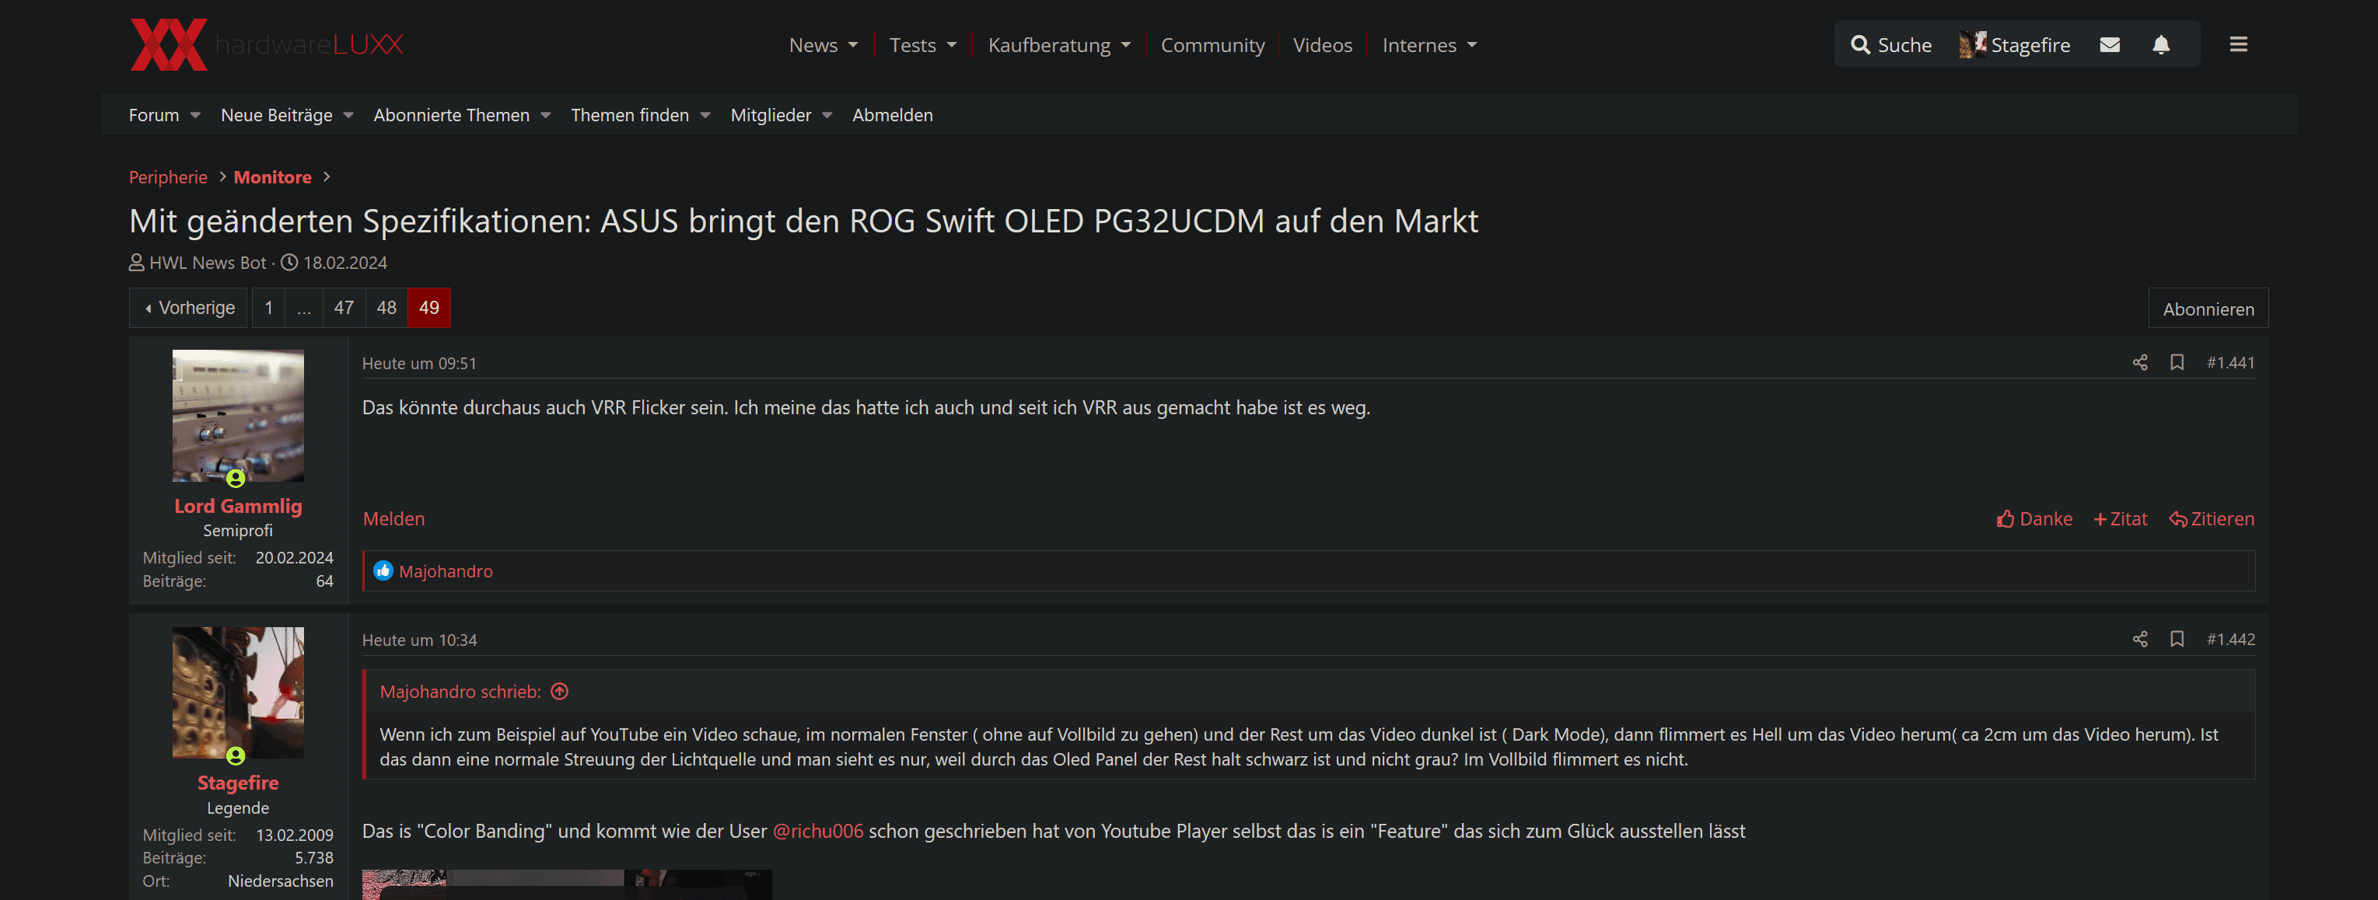Click Zitieren on Lord Gammlig's post
The image size is (2378, 900).
[2212, 518]
